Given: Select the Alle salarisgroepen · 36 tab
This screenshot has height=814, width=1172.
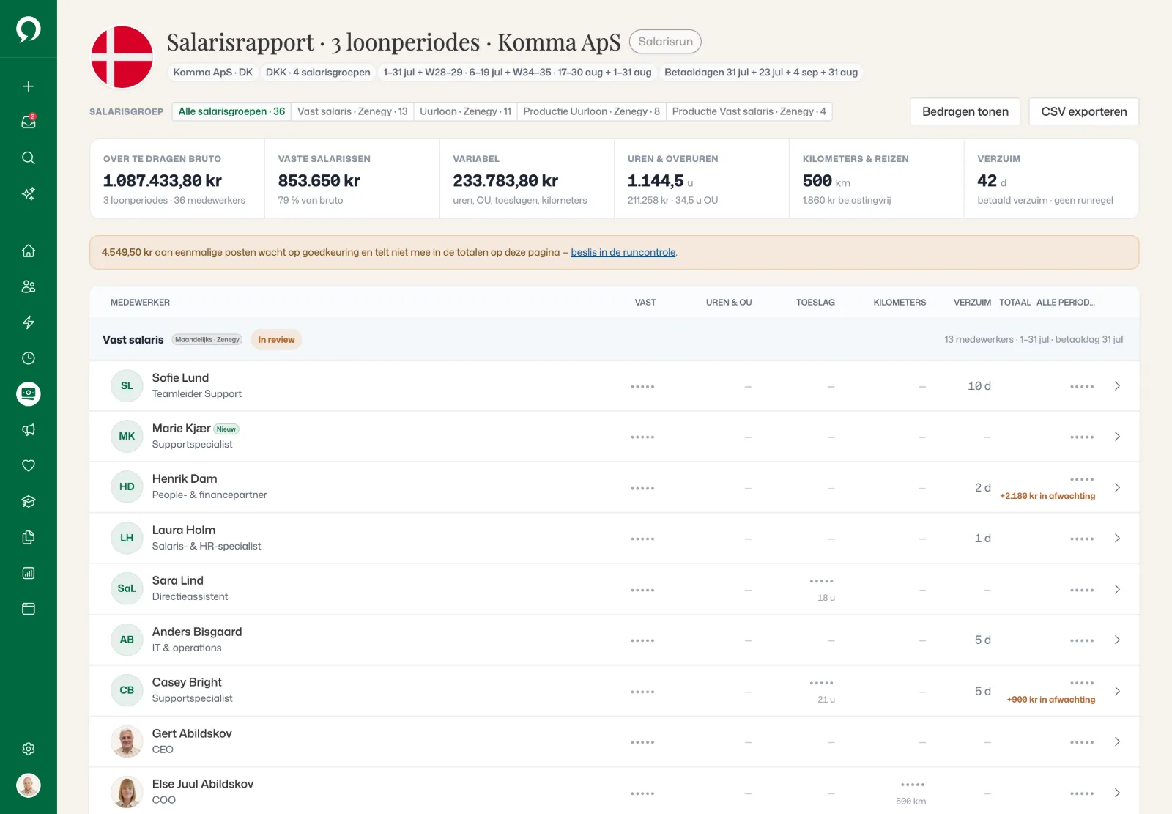Looking at the screenshot, I should (x=231, y=111).
